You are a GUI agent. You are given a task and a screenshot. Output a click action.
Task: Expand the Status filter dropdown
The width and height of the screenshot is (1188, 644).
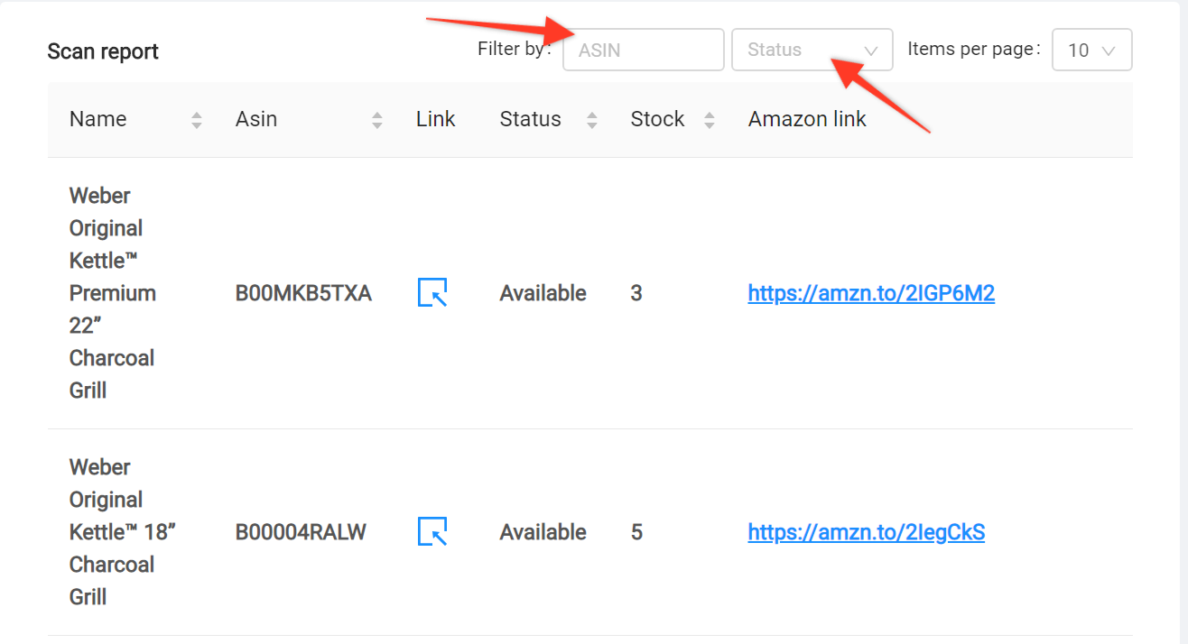811,51
